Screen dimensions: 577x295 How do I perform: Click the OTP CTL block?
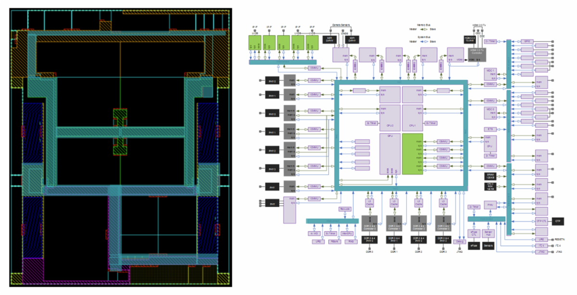click(x=541, y=221)
